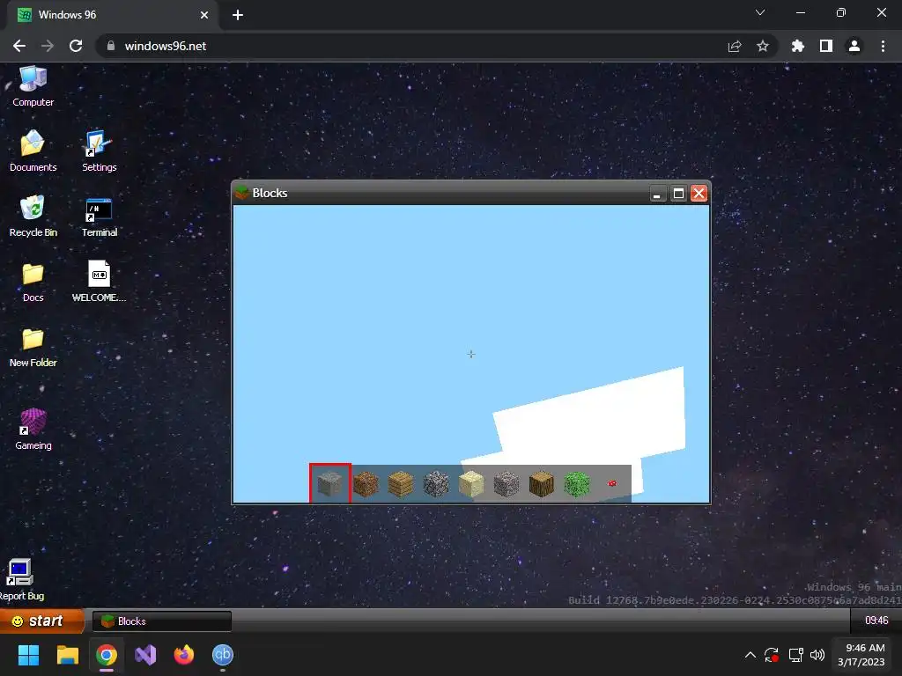Close the Blocks window
The image size is (902, 676).
(x=699, y=194)
